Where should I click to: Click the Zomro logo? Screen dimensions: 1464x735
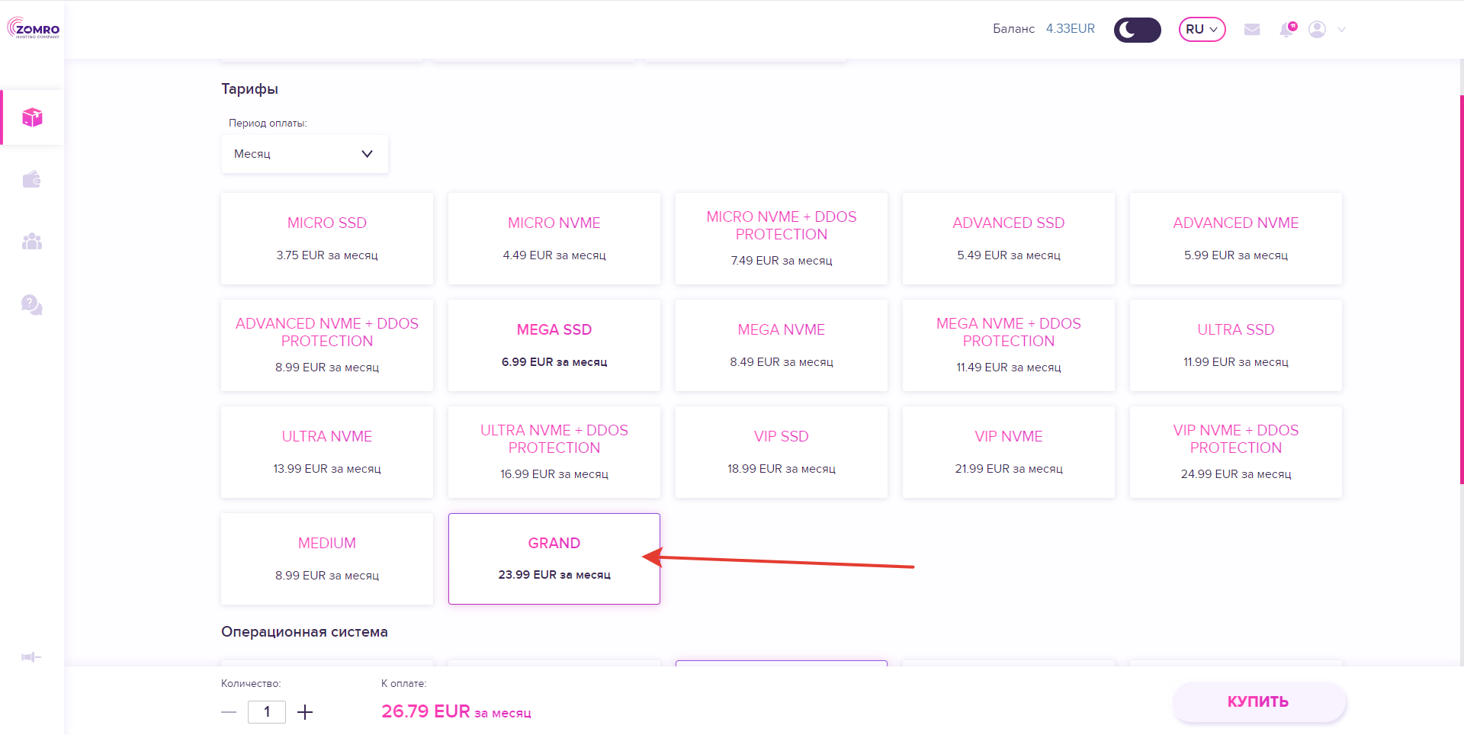[x=34, y=29]
